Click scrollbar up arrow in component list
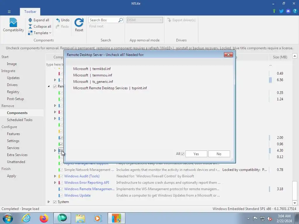Viewport: 299px width, 224px height. pos(295,56)
